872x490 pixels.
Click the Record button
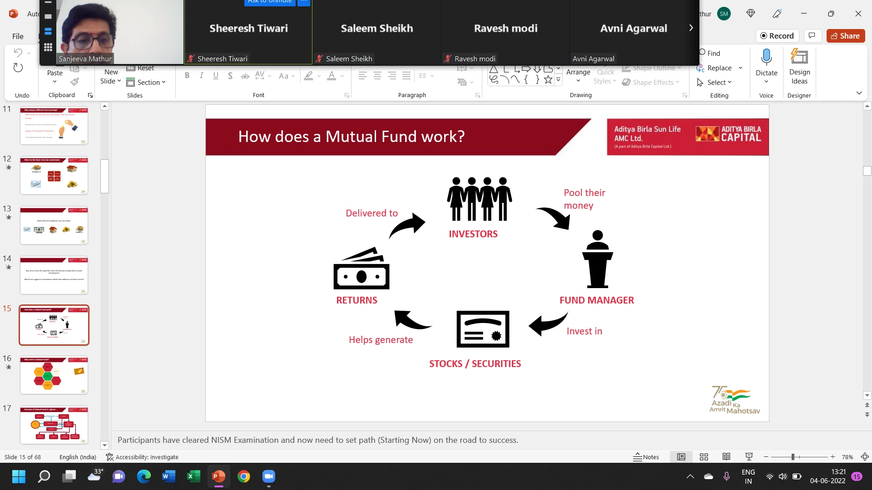tap(777, 36)
